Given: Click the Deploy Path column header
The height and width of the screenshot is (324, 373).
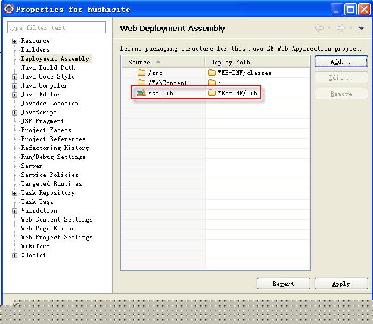Looking at the screenshot, I should 257,63.
